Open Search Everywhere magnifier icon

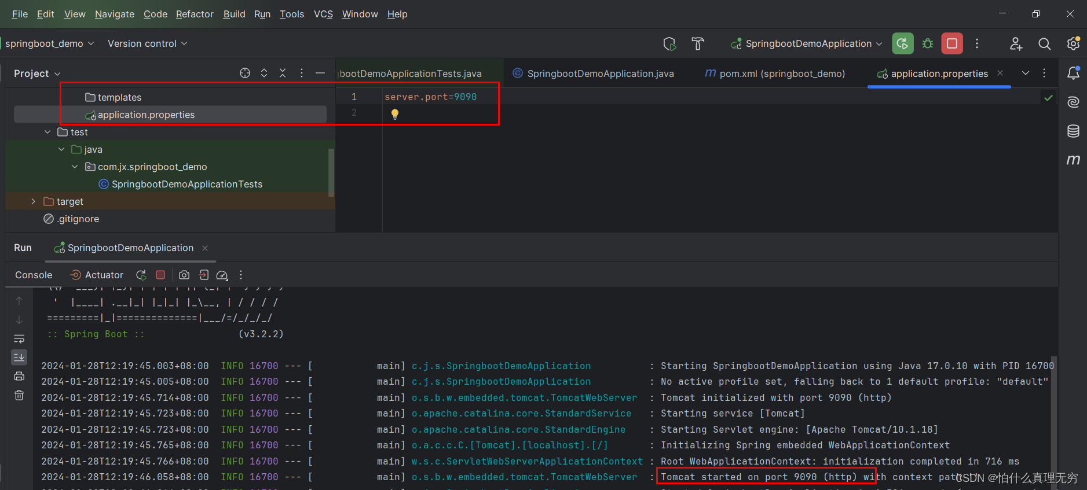coord(1044,44)
